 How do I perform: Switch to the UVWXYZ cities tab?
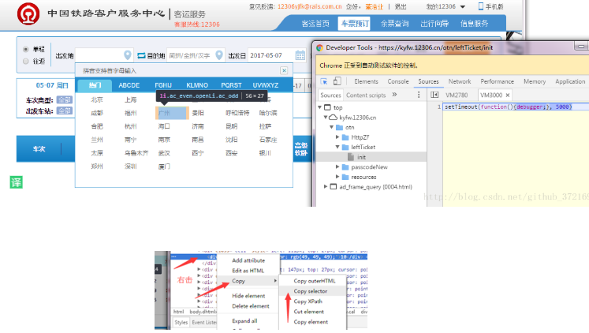click(x=265, y=85)
